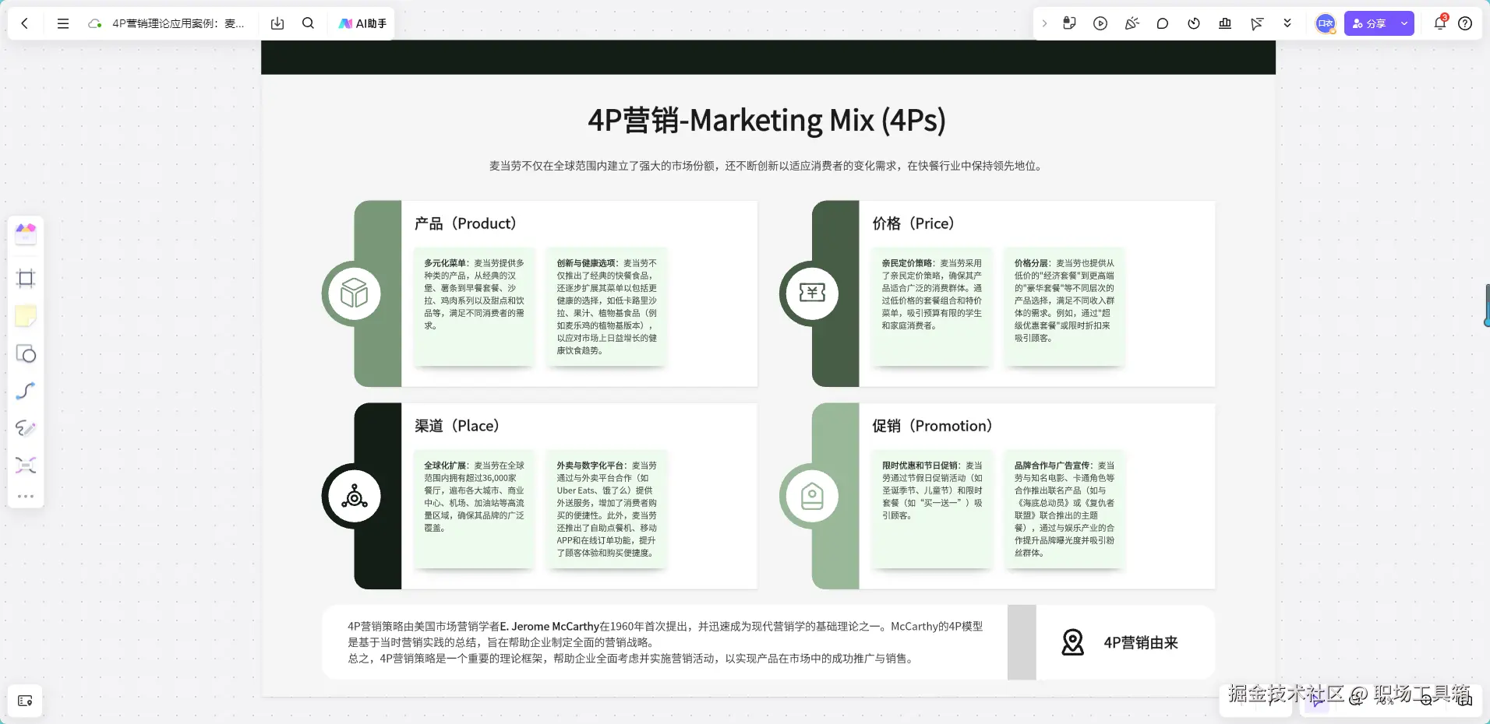
Task: Open the bottom-left panel icon
Action: tap(25, 701)
